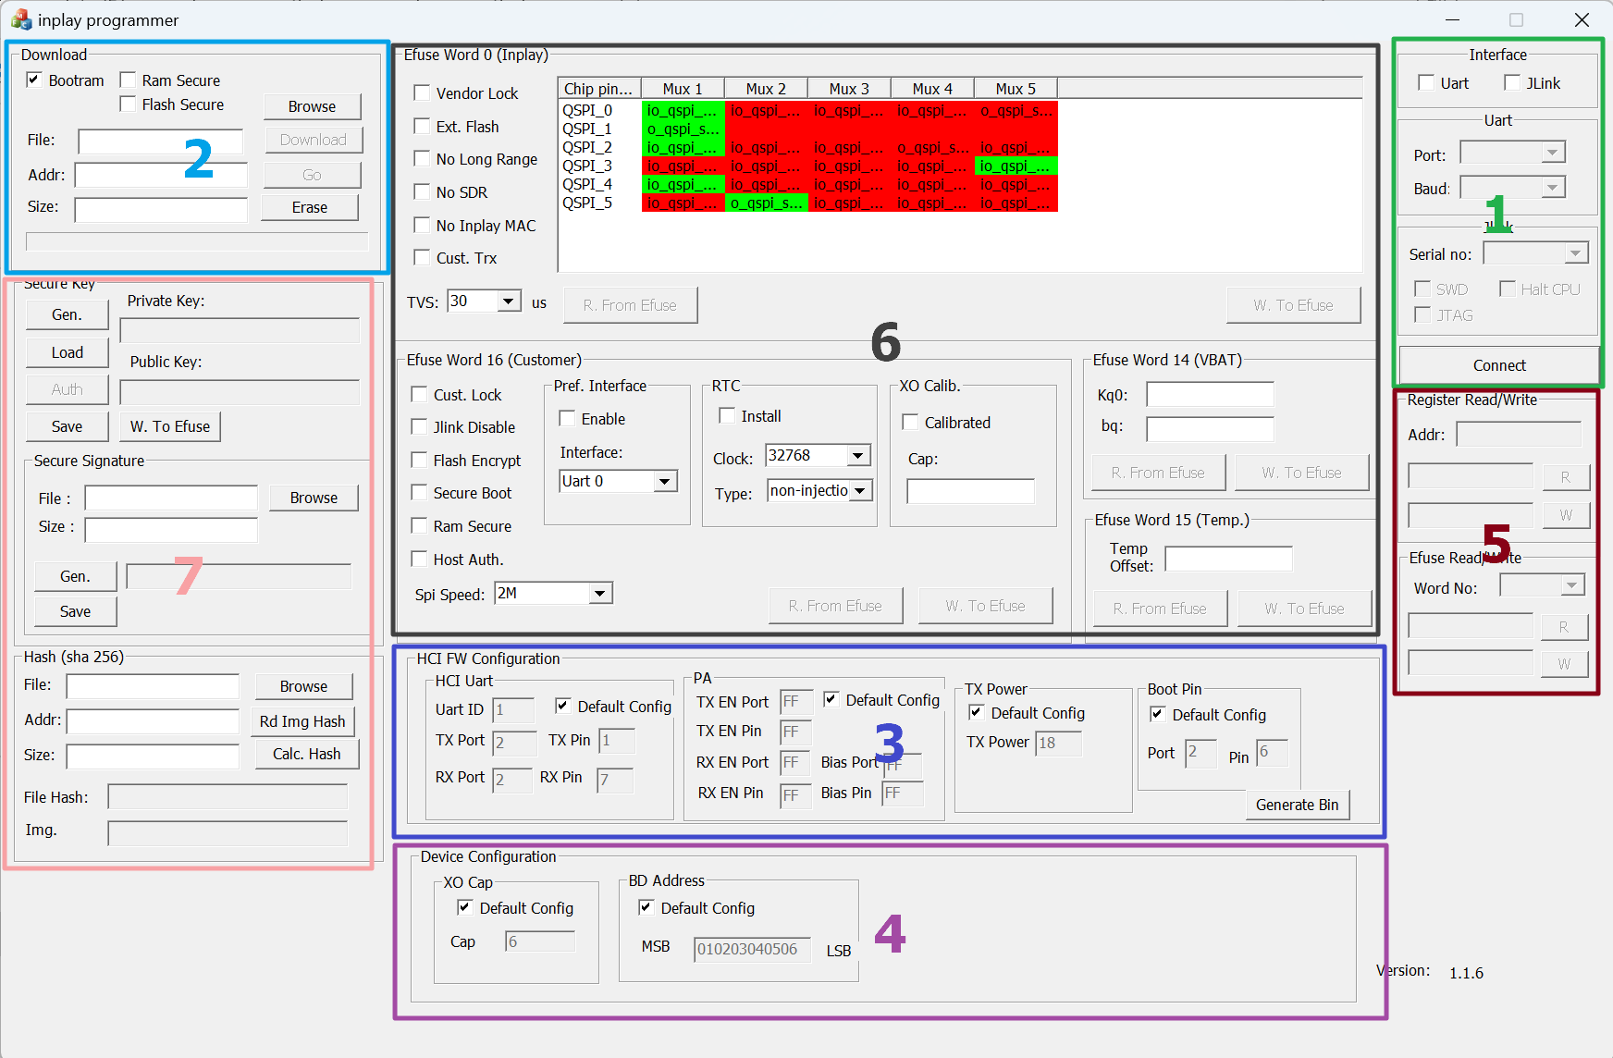Click the inplay programmer app icon

(x=20, y=19)
